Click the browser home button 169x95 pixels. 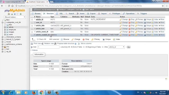[12, 6]
